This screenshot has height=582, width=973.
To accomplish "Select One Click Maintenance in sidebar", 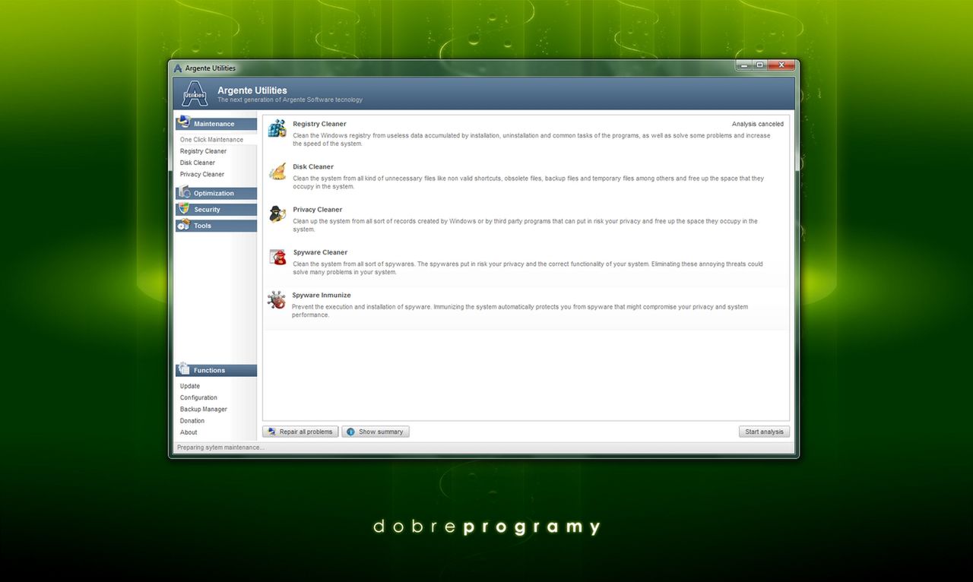I will click(211, 140).
